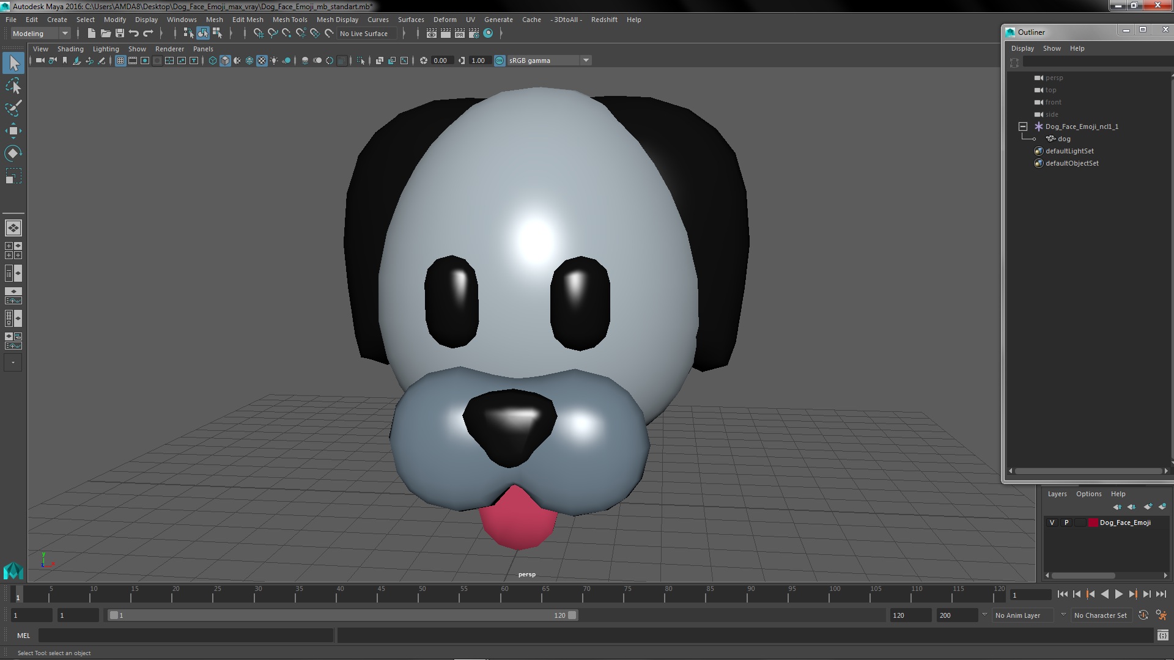Play animation forwards

point(1118,594)
